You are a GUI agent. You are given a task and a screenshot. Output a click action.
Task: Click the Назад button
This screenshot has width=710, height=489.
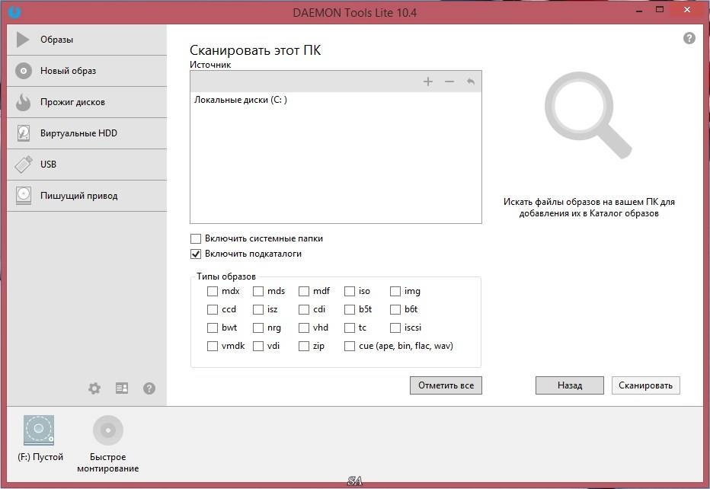[x=570, y=385]
